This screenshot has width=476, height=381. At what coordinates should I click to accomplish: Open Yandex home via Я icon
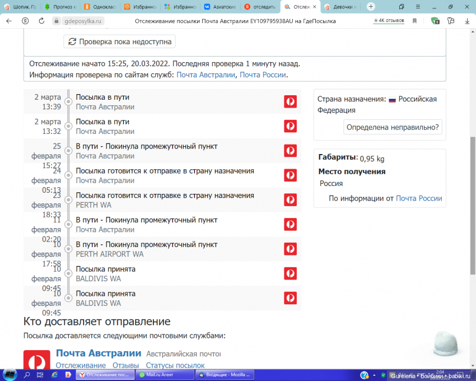pos(25,21)
